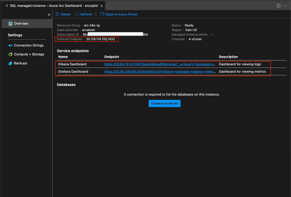Click the Compute value 4 vCores

click(x=195, y=39)
